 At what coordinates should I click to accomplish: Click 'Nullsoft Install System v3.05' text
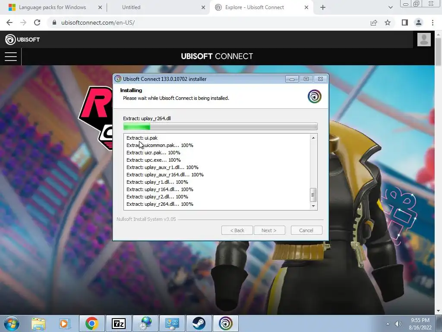(x=146, y=219)
